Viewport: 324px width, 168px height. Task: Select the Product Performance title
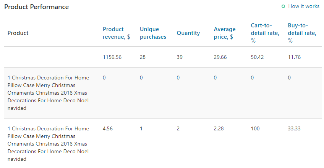pos(36,7)
